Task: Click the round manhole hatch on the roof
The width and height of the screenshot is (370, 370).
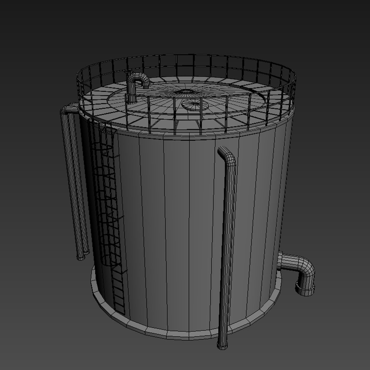Action: coord(195,105)
